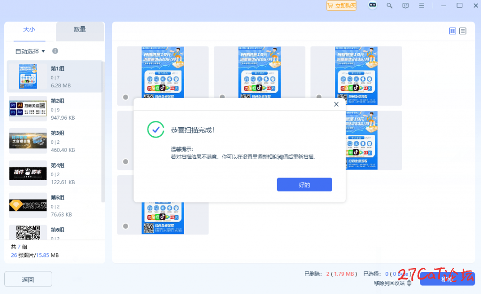This screenshot has height=294, width=481.
Task: Switch to list view using the list icon
Action: point(463,31)
